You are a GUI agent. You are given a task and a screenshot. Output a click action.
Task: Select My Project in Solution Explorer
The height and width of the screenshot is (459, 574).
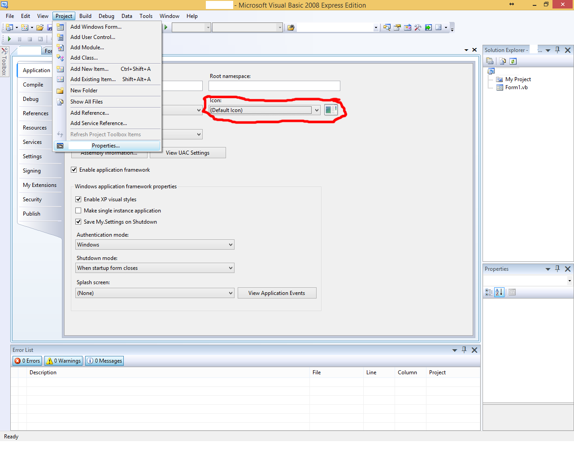518,79
